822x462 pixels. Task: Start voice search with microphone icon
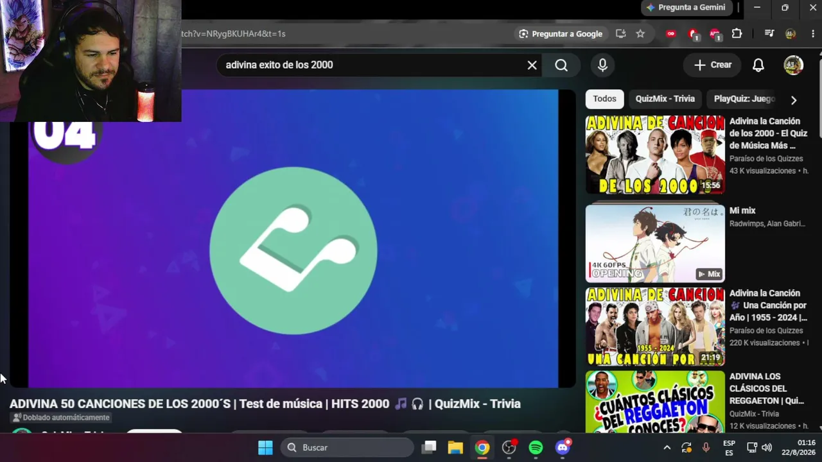click(602, 65)
